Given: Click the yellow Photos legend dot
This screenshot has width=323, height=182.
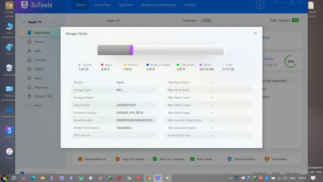Looking at the screenshot, I should 125,65.
